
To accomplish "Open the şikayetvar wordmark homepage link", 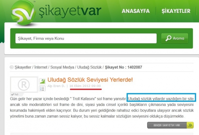I will point(70,11).
